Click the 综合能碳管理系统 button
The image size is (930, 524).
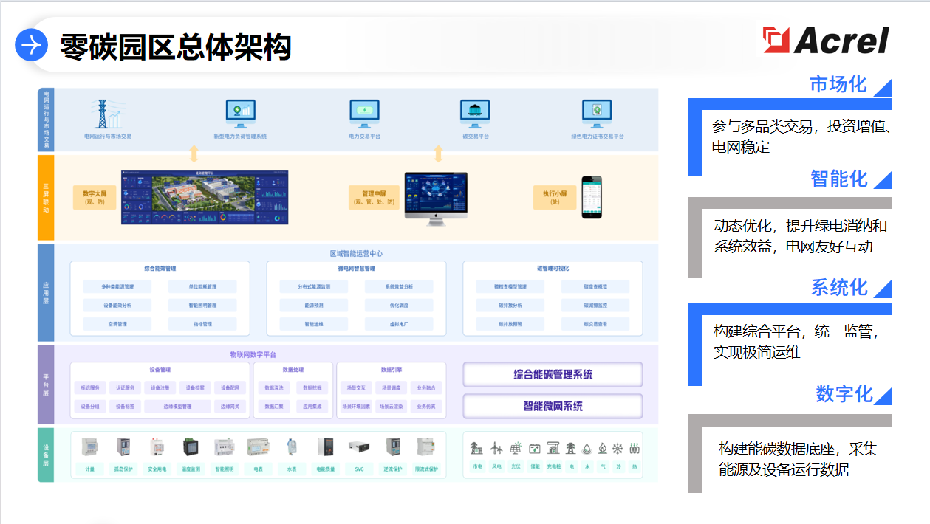553,374
